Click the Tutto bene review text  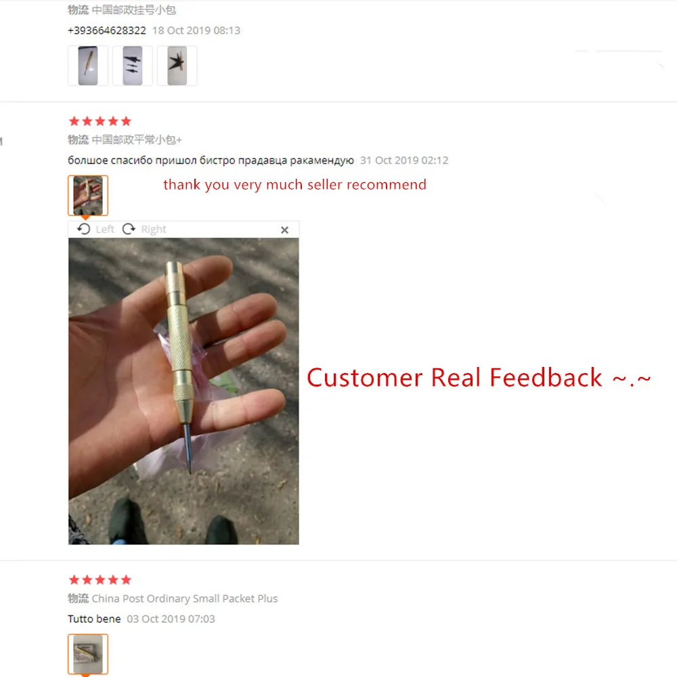click(94, 619)
